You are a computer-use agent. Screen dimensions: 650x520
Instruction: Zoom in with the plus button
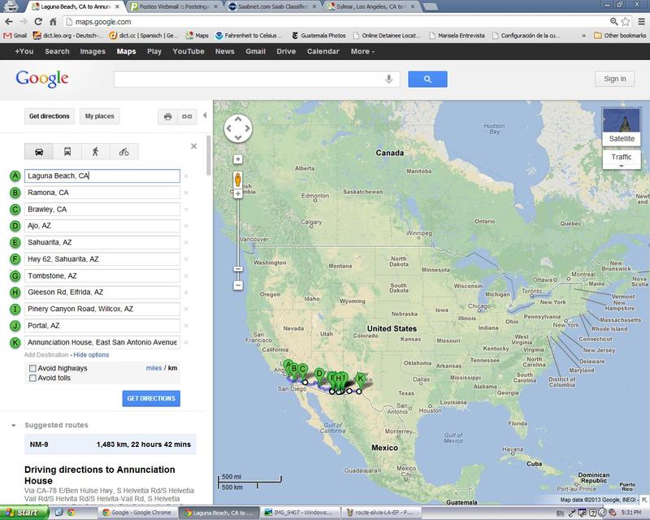238,194
